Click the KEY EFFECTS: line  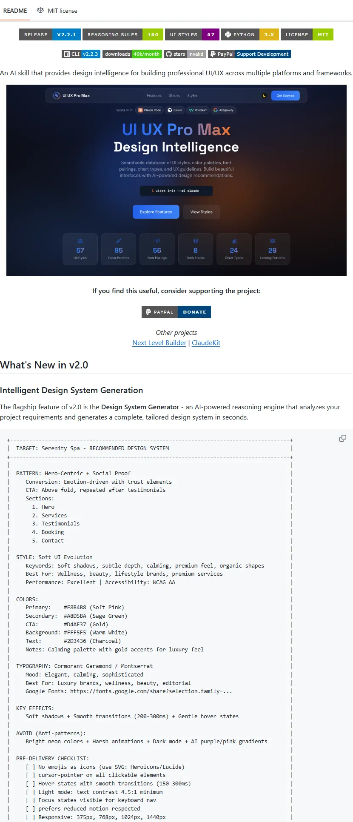tap(35, 708)
